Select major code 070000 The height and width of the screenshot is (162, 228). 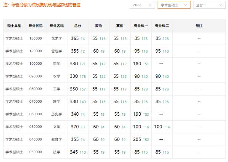[x=35, y=101]
